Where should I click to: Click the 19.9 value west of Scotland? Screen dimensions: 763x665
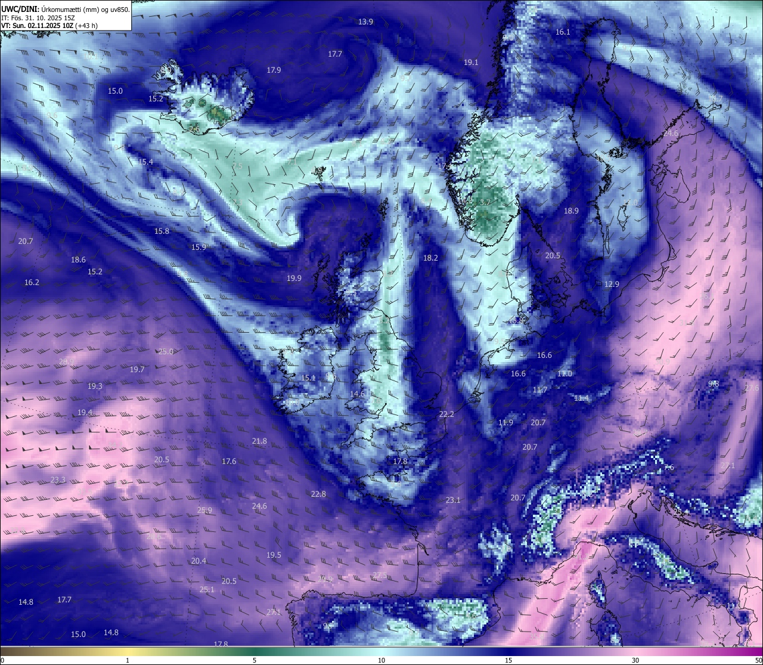pyautogui.click(x=294, y=278)
